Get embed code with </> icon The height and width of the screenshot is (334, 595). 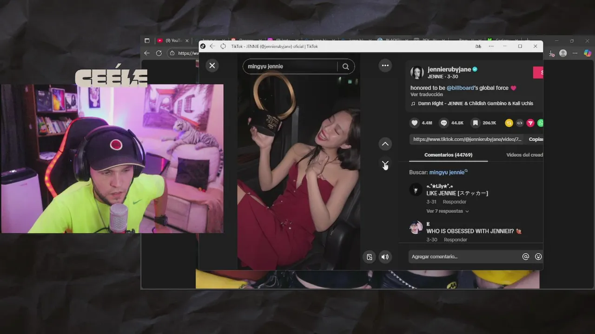coord(520,123)
